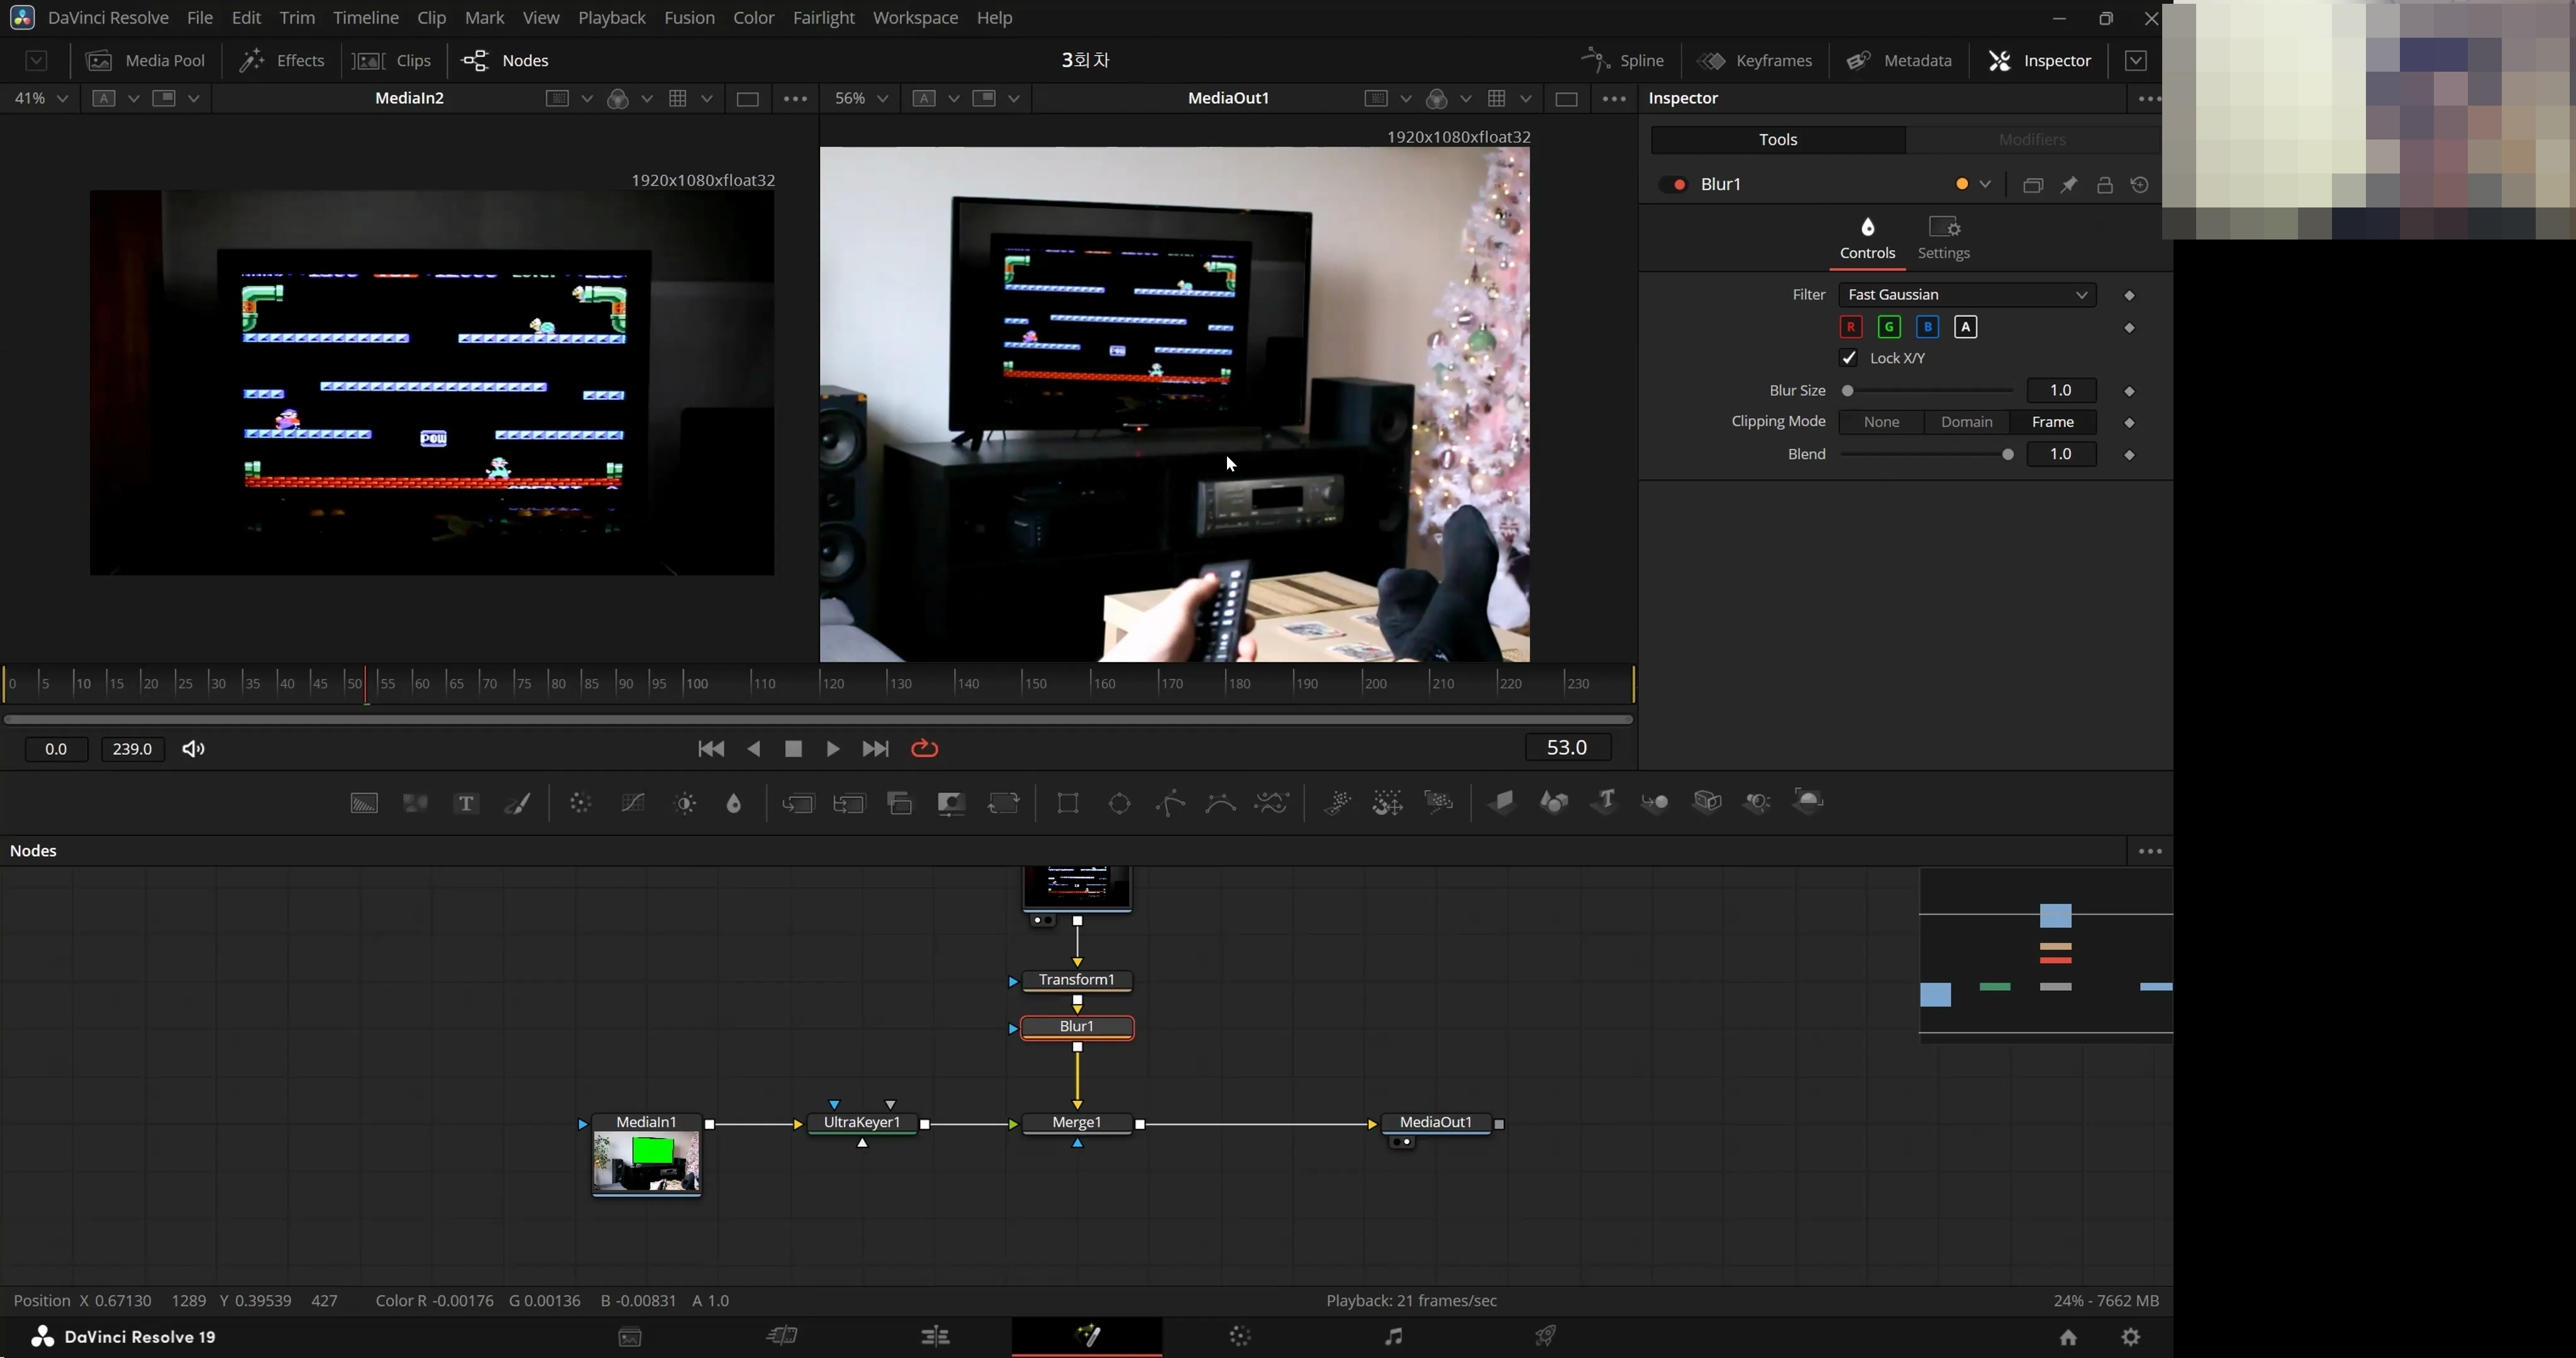Image resolution: width=2576 pixels, height=1358 pixels.
Task: Toggle loop playback mode
Action: 925,749
